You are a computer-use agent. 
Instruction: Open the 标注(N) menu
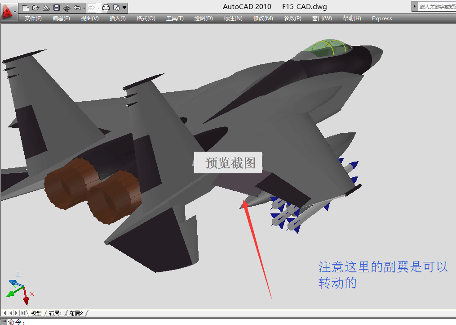click(233, 18)
